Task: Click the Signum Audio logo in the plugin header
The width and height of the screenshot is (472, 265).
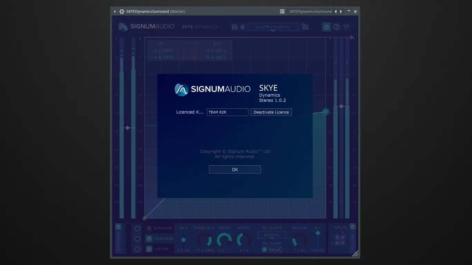Action: point(147,27)
